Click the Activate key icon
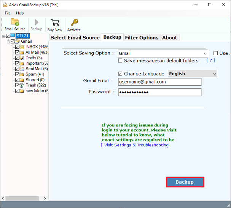The width and height of the screenshot is (231, 208). tap(74, 22)
